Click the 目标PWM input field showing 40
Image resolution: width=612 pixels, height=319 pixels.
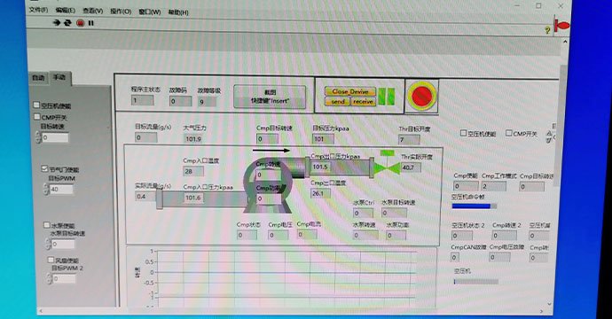(x=61, y=189)
